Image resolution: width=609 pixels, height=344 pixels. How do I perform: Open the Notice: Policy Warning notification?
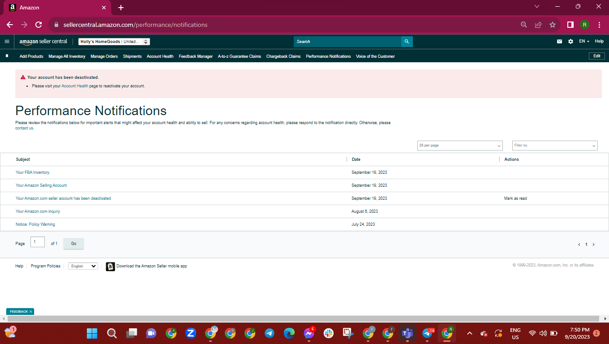pos(35,224)
